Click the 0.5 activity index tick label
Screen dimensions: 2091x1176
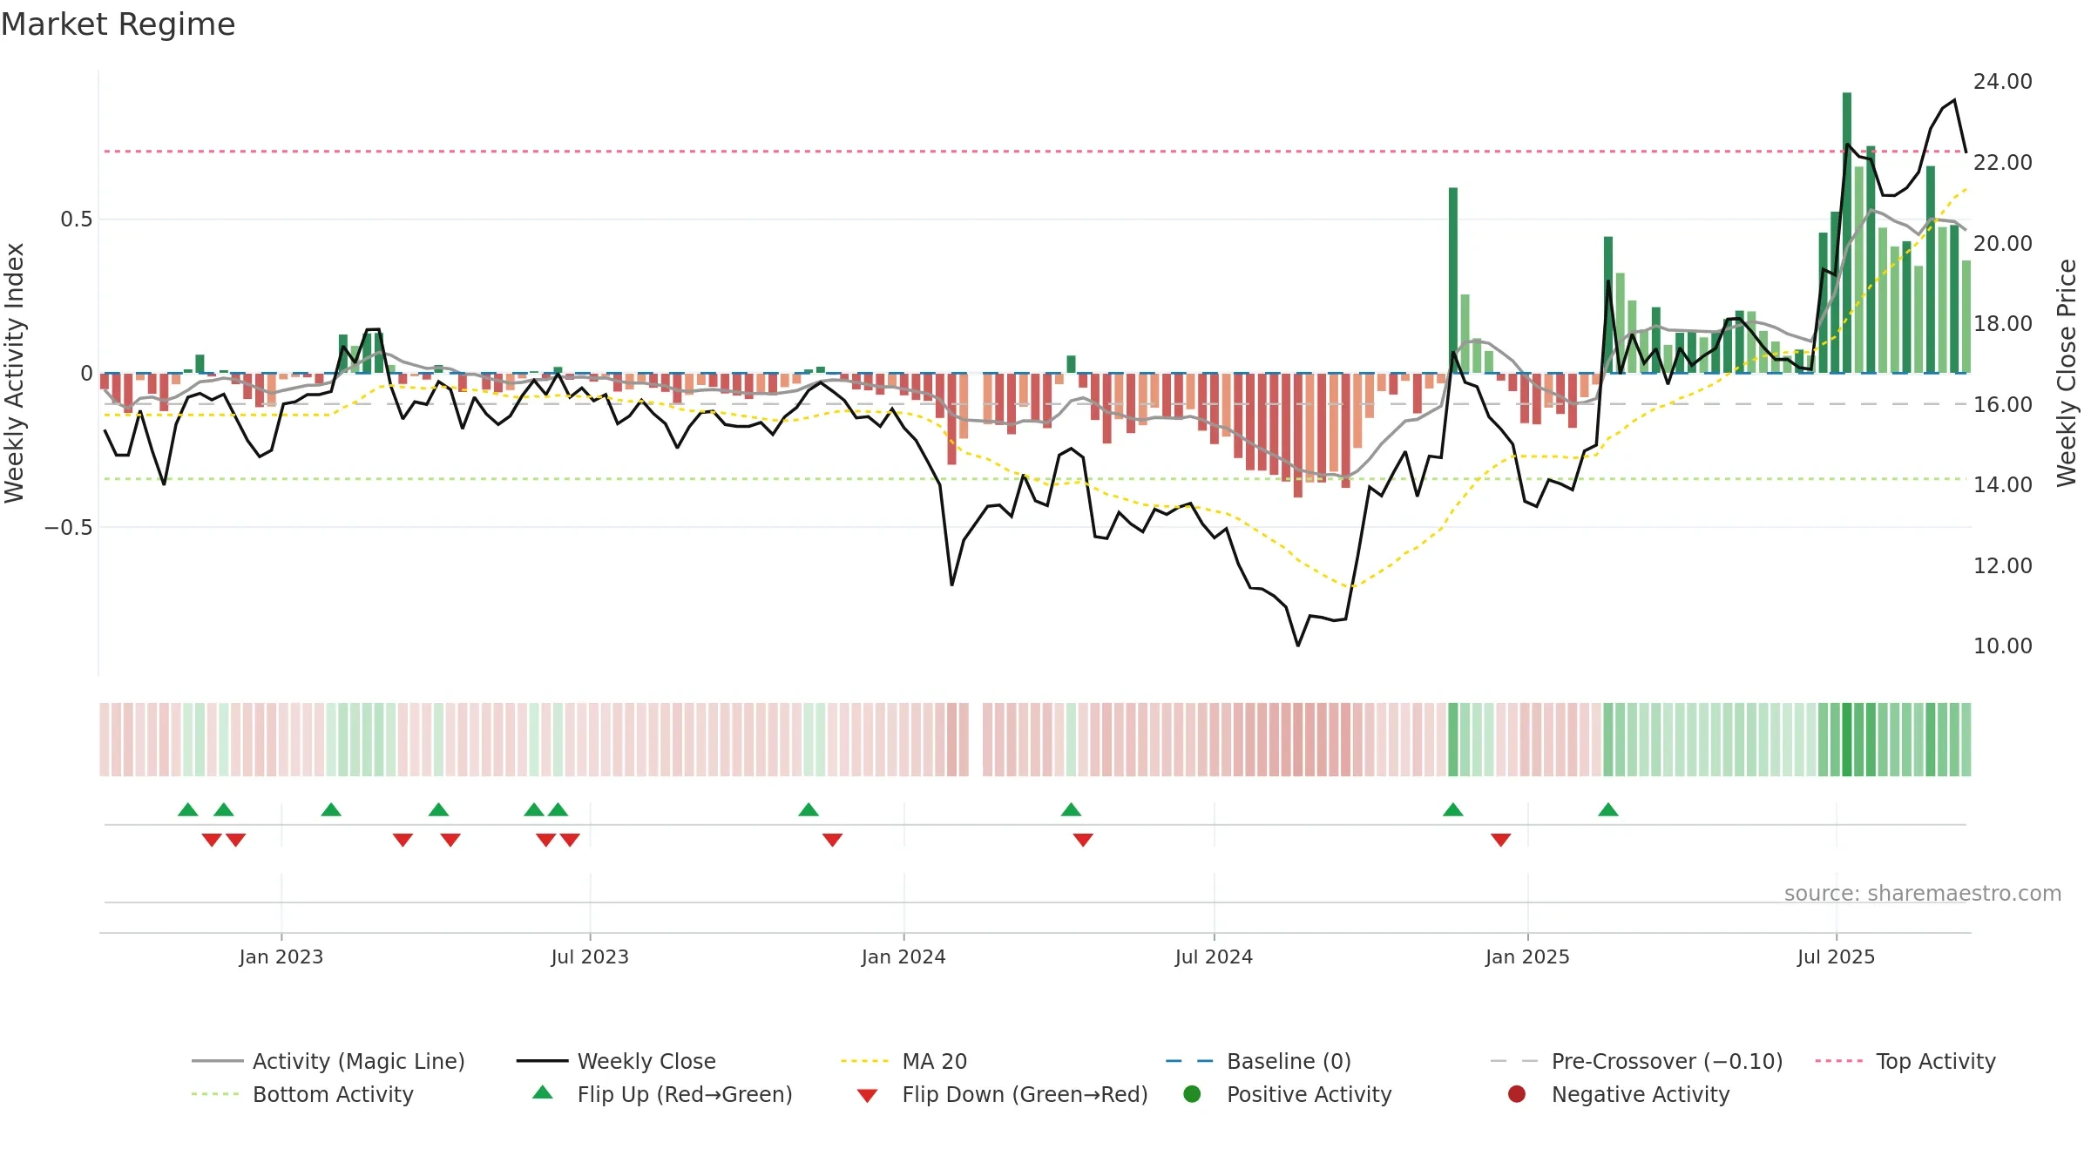(77, 220)
